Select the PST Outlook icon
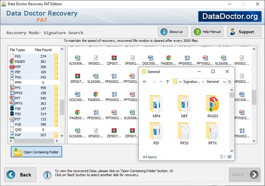Viewport: 265px width, 186px height. [x=12, y=119]
